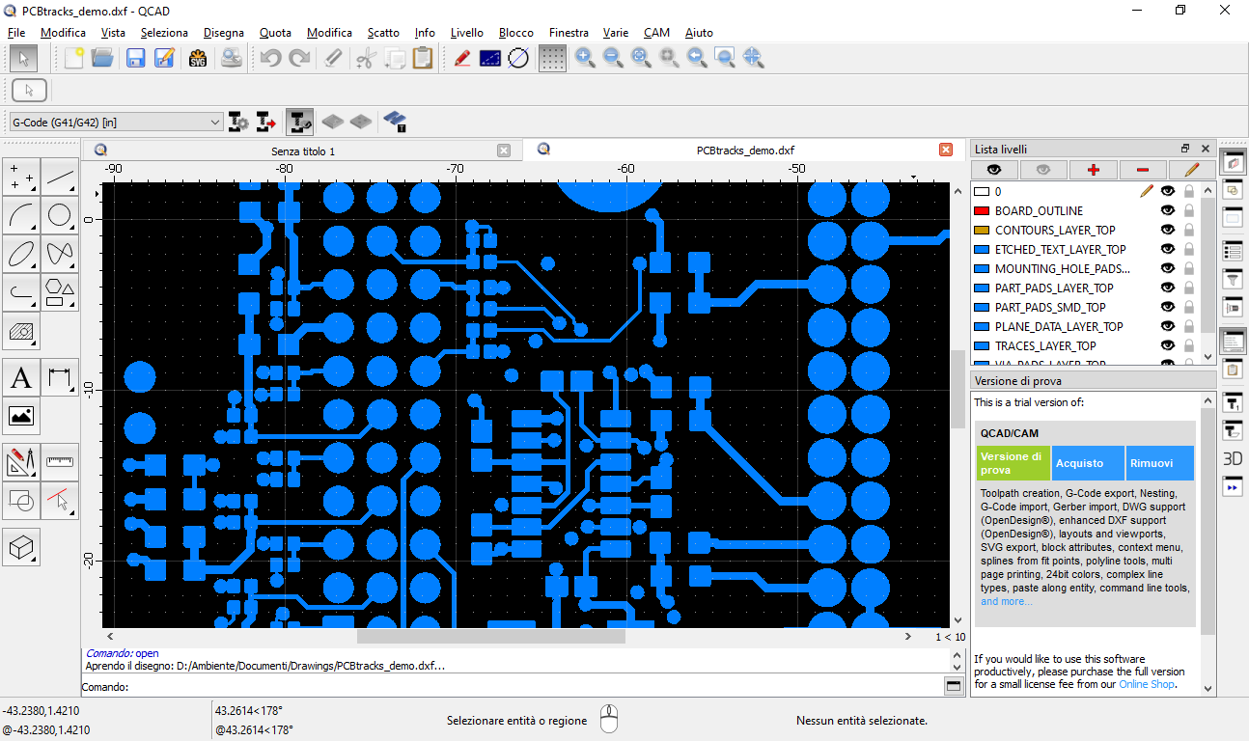Open the Online Shop link
The image size is (1249, 741).
[x=1147, y=684]
